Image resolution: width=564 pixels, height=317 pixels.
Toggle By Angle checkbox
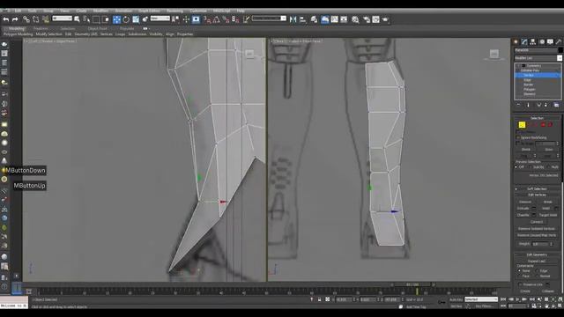(518, 144)
